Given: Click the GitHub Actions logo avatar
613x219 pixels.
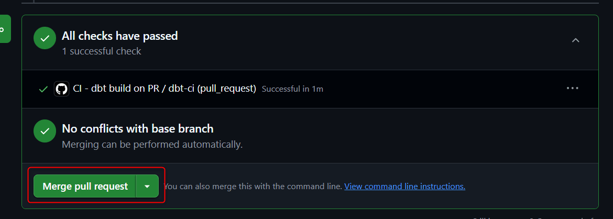Looking at the screenshot, I should click(x=61, y=89).
